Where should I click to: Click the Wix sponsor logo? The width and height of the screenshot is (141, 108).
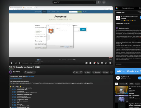pos(118,78)
